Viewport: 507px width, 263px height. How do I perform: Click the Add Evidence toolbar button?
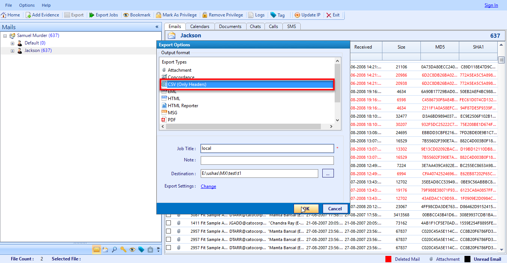tap(43, 15)
